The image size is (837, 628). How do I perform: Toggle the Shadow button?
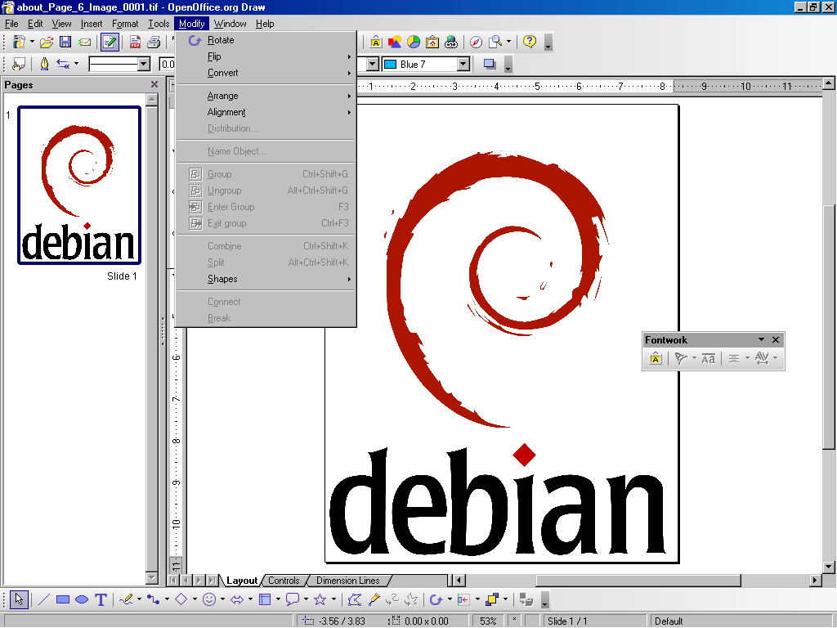tap(490, 64)
